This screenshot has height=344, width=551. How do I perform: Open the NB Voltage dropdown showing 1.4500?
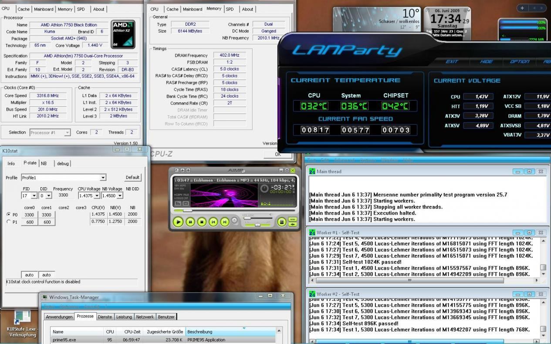click(120, 196)
